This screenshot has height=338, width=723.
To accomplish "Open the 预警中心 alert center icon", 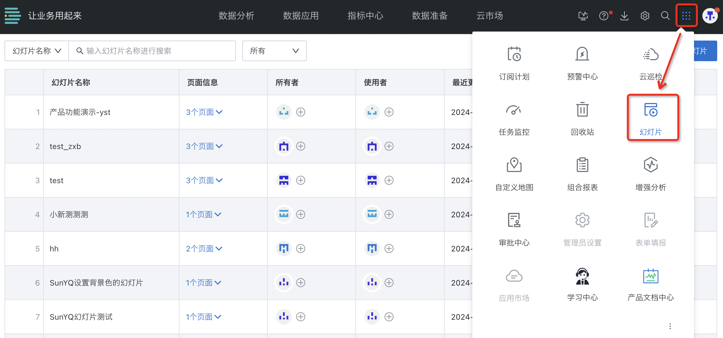I will tap(582, 54).
